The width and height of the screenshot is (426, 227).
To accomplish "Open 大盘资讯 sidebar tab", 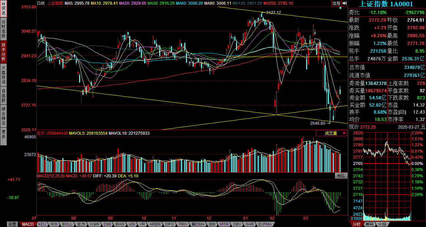I will coord(3,75).
